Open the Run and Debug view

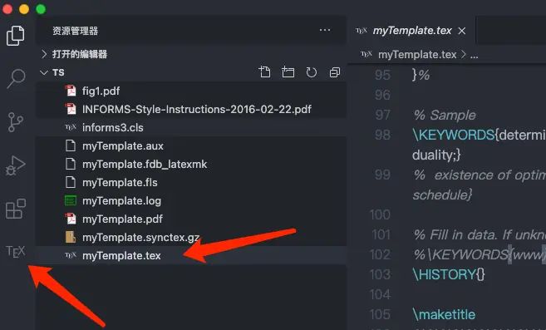tap(16, 165)
